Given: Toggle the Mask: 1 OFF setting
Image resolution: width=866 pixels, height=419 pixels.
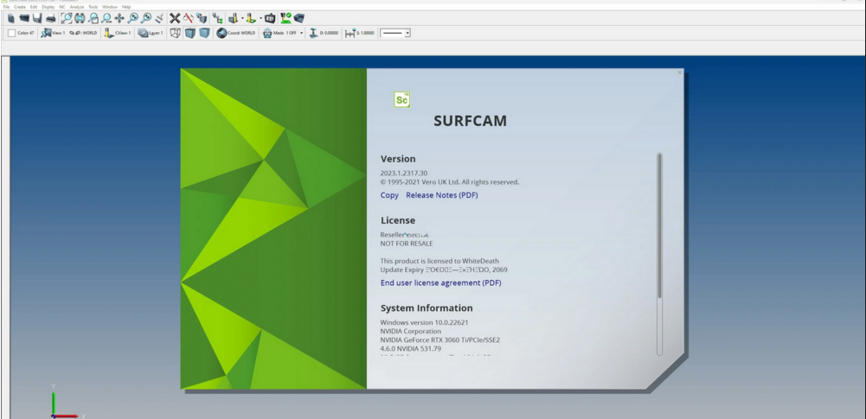Looking at the screenshot, I should (279, 33).
